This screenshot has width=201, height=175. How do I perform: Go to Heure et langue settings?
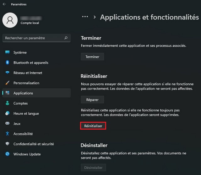26,113
